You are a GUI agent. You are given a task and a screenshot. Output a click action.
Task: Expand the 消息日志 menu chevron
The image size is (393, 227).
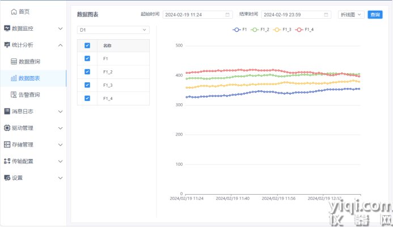tap(61, 112)
